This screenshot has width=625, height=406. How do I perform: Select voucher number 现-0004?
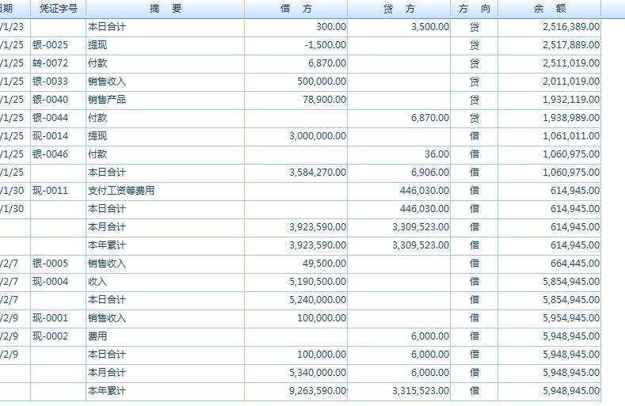click(50, 282)
